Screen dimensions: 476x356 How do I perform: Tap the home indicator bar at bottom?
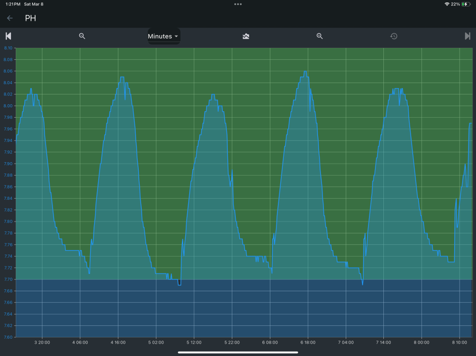(x=238, y=352)
